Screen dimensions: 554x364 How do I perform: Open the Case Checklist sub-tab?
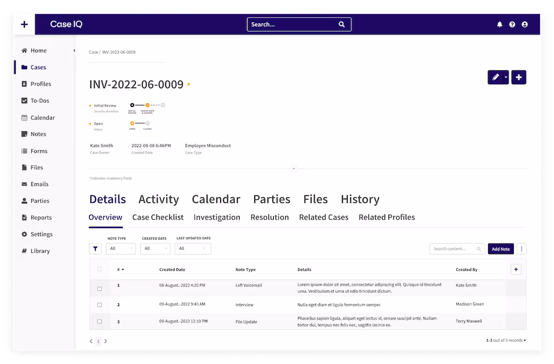[x=158, y=217]
